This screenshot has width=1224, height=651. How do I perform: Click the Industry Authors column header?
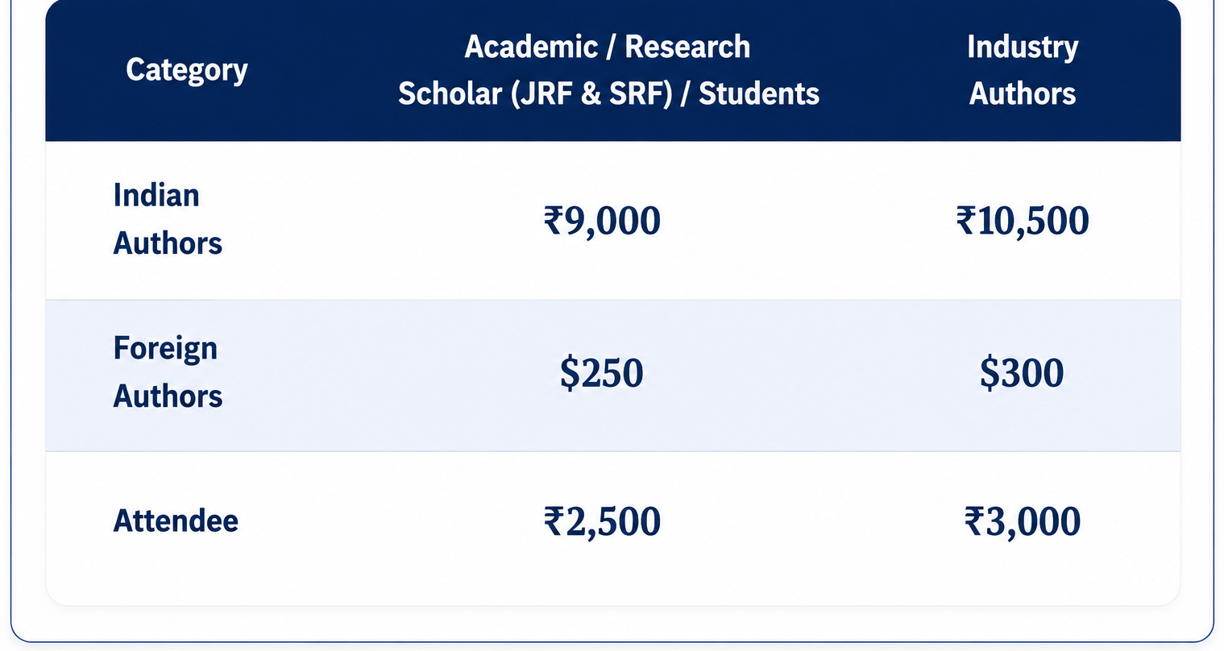(1022, 70)
